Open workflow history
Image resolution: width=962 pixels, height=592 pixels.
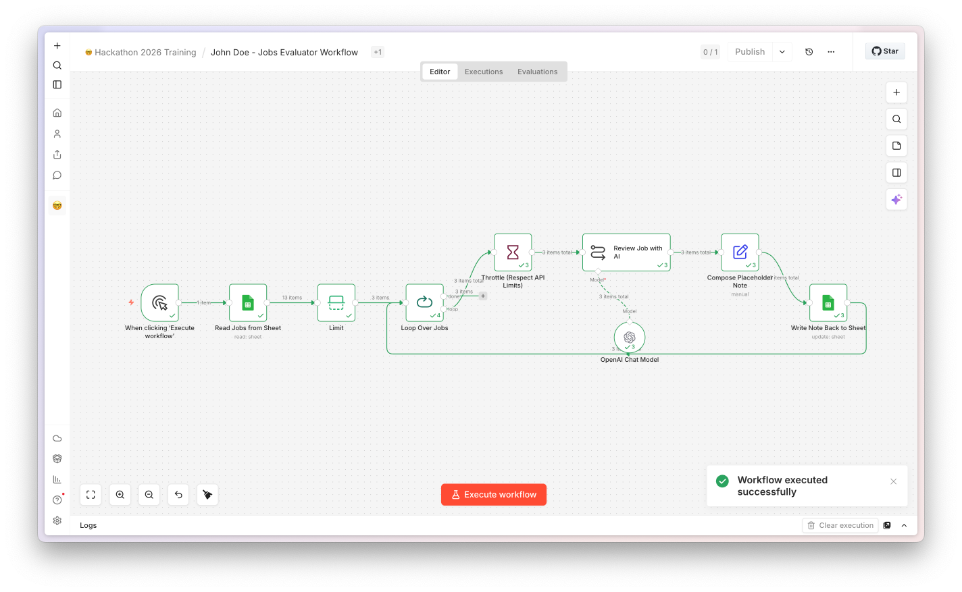pyautogui.click(x=809, y=52)
